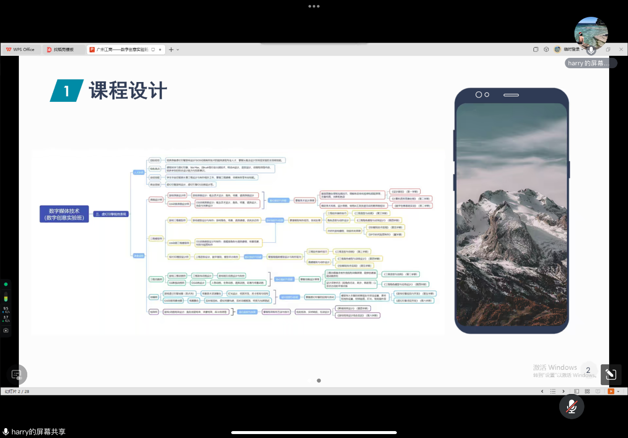Click the 幻灯片 2 / 28 slide counter
This screenshot has height=438, width=628.
17,391
